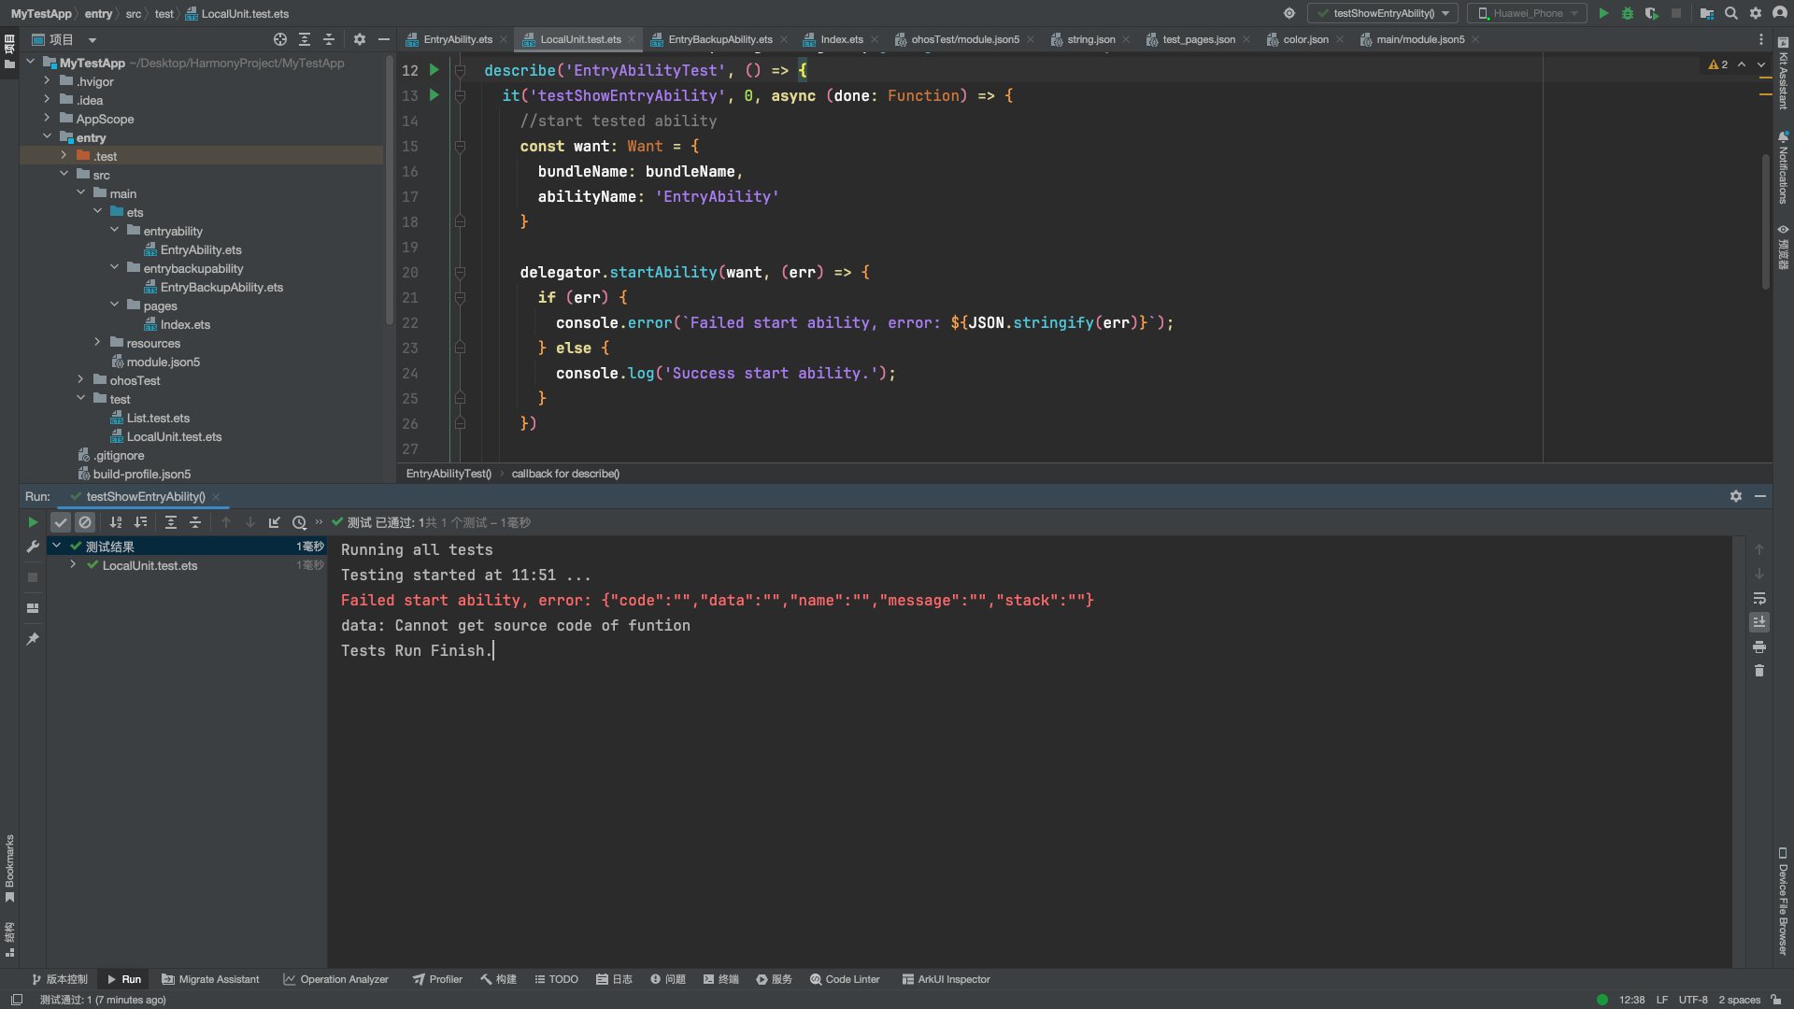Clear console output with trash icon
The width and height of the screenshot is (1794, 1009).
pyautogui.click(x=1759, y=671)
